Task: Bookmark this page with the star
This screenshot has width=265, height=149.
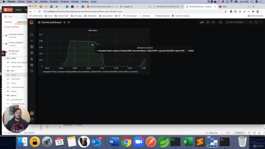Action: [225, 12]
